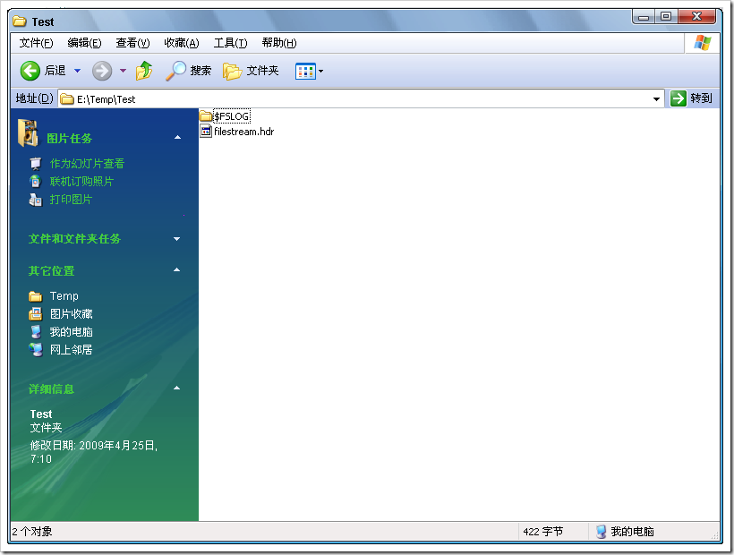Click the $FSLOG folder name
The height and width of the screenshot is (555, 734).
click(x=231, y=116)
